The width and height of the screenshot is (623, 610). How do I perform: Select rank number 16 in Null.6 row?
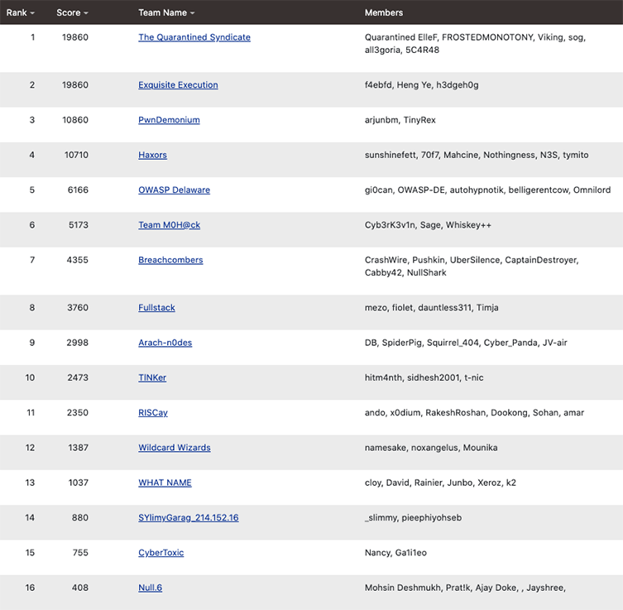[x=30, y=587]
